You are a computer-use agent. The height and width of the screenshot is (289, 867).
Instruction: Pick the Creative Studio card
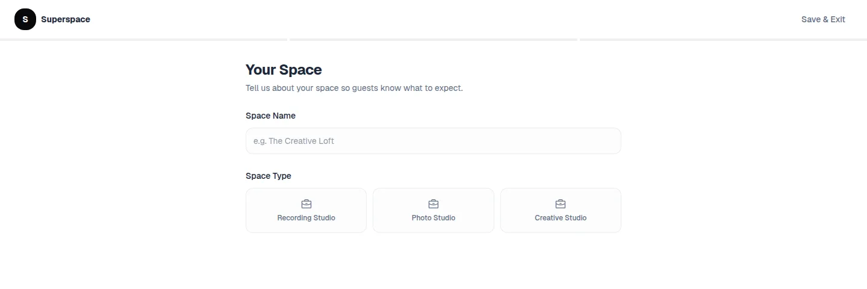[561, 210]
